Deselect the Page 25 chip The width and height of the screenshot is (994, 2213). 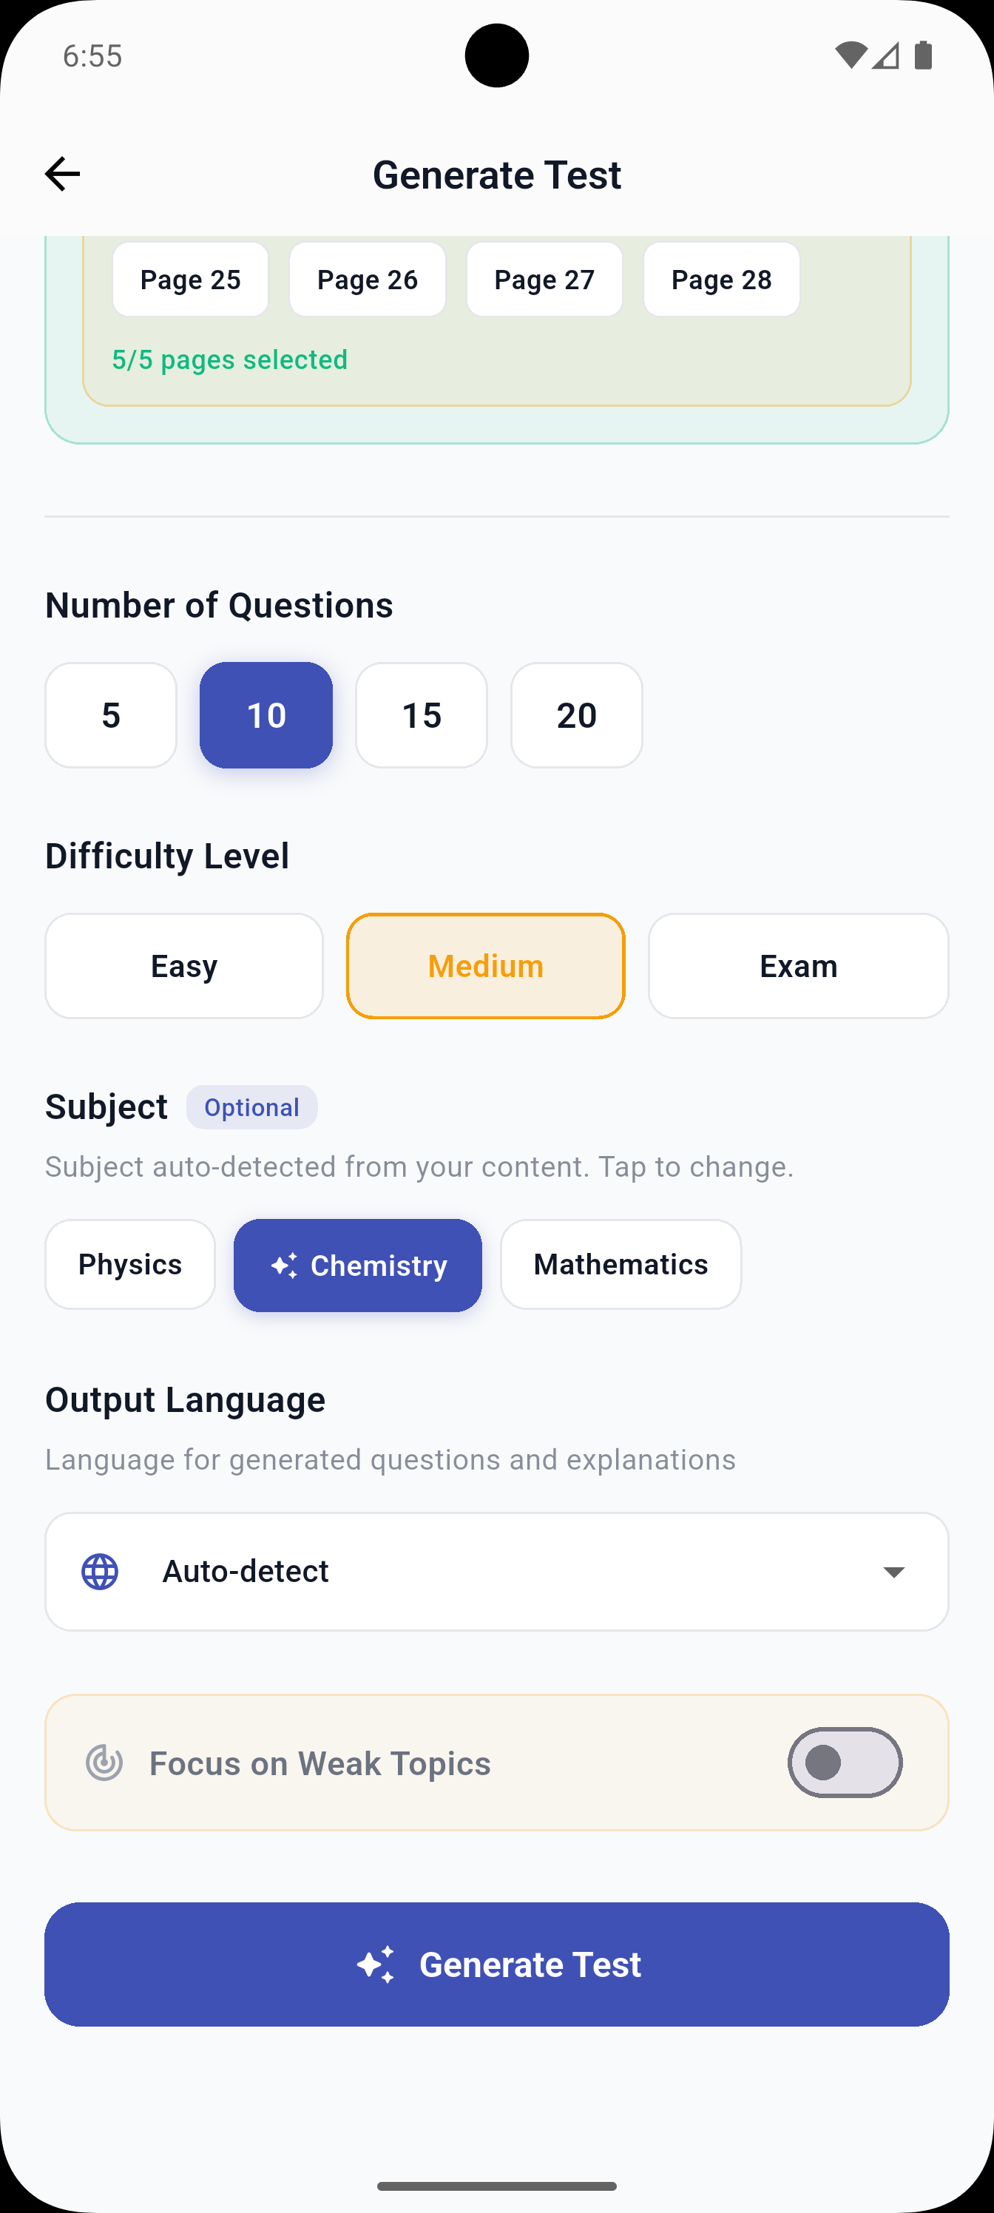click(x=190, y=278)
